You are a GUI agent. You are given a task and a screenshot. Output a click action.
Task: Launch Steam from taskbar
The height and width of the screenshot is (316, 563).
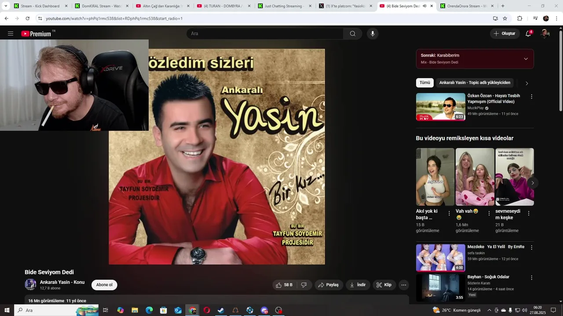coord(221,310)
